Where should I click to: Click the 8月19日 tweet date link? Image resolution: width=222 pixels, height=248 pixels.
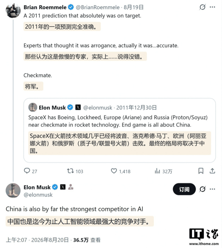click(134, 7)
